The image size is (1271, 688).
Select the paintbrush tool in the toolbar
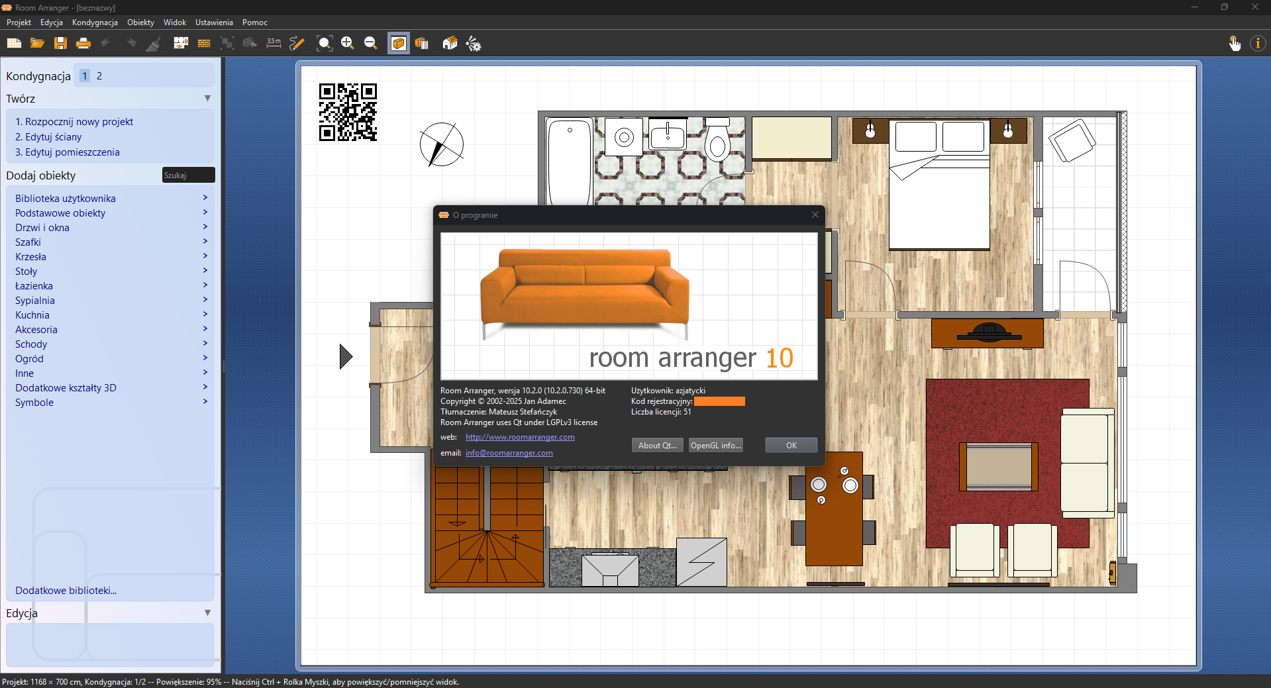(x=154, y=44)
